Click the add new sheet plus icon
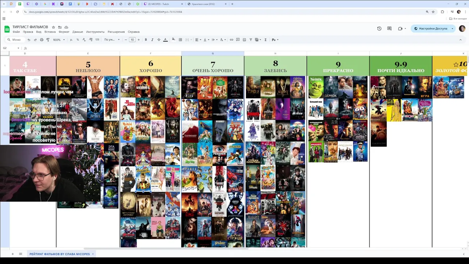The image size is (469, 264). (12, 254)
